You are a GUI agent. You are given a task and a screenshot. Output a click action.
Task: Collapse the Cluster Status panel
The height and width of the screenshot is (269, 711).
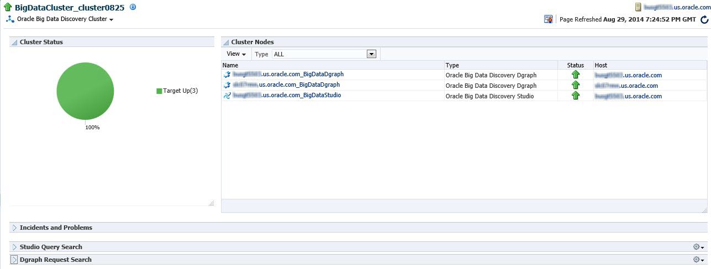click(x=14, y=42)
